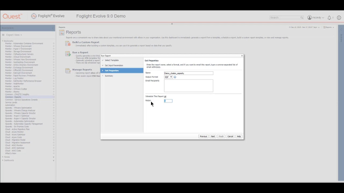Click the Previous button
This screenshot has width=344, height=193.
(x=203, y=136)
